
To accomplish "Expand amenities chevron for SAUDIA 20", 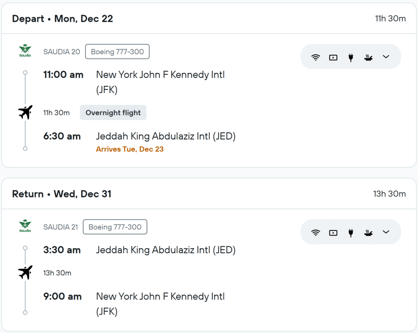I will 386,57.
